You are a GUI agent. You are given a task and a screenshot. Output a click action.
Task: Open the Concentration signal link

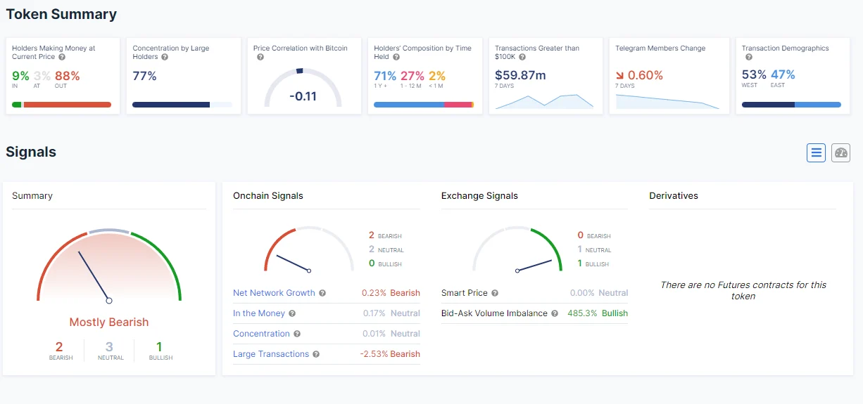[261, 334]
